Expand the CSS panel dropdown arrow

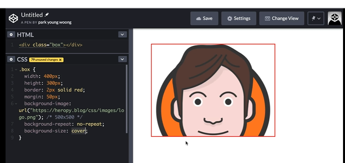(122, 59)
